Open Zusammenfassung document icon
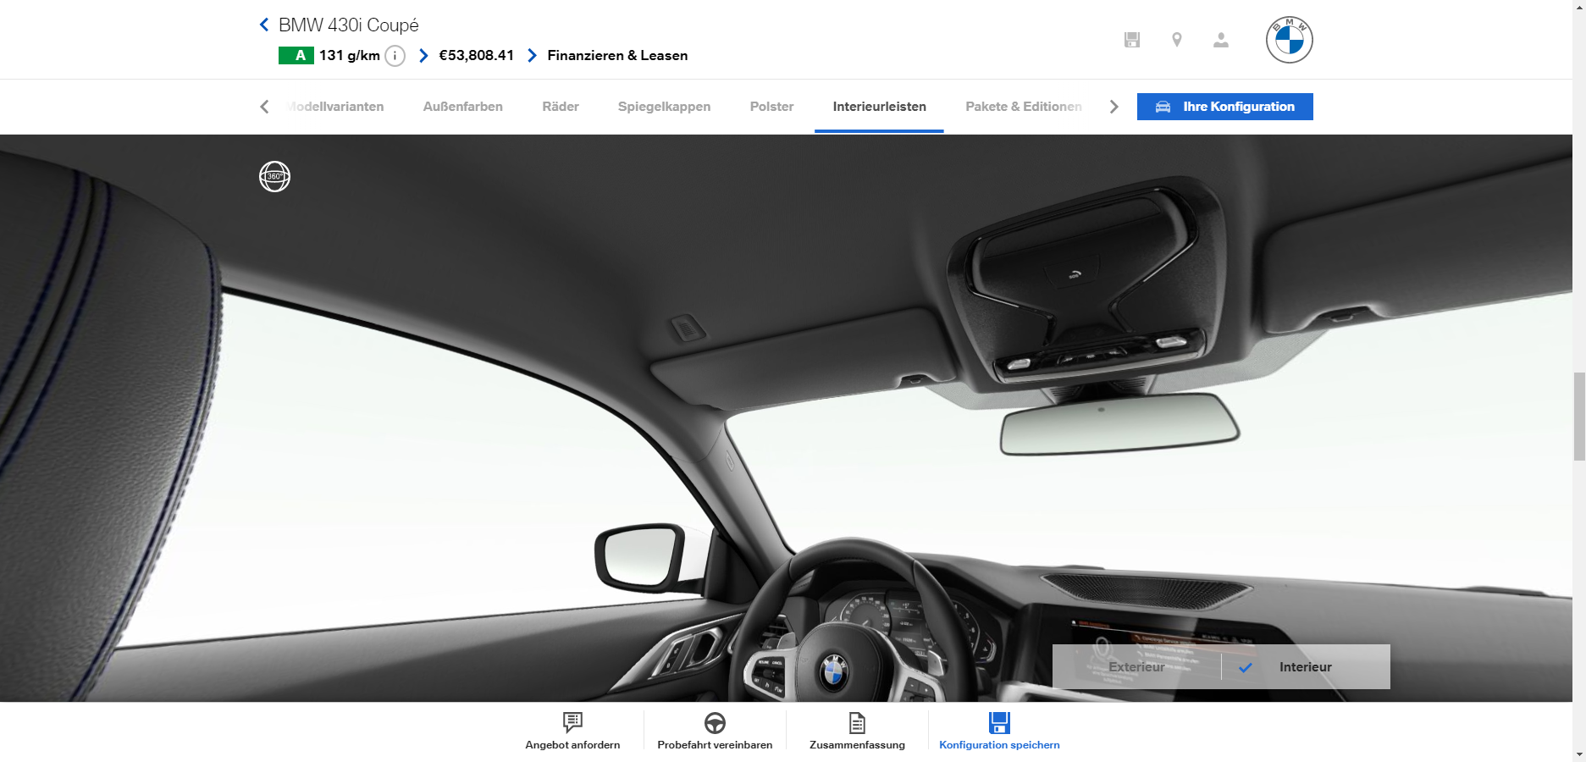 point(857,722)
